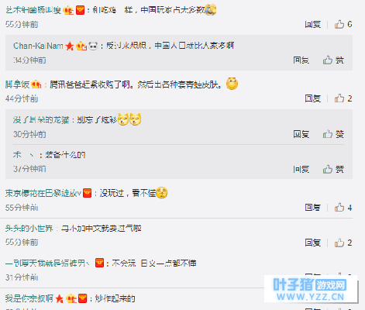365x310 pixels.
Task: Reply to Chan-KaiNam's comment
Action: (301, 60)
